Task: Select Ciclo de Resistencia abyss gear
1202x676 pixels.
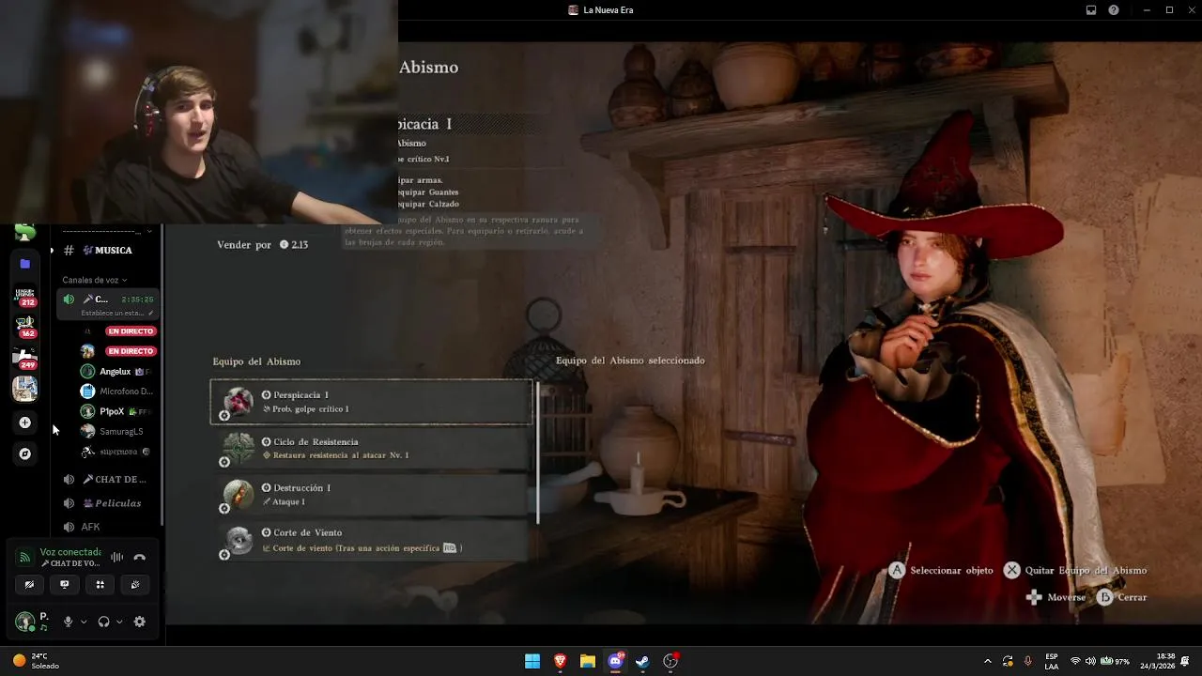Action: (371, 449)
